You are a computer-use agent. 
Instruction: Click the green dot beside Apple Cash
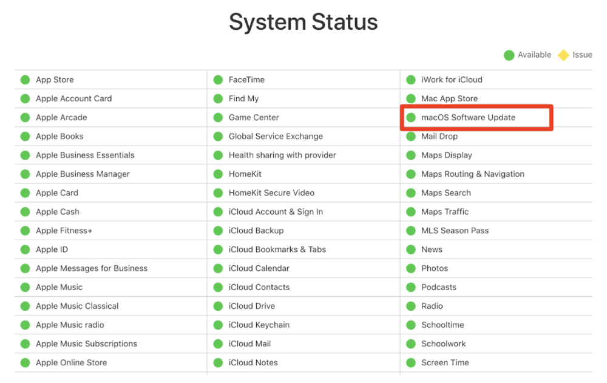pos(25,212)
